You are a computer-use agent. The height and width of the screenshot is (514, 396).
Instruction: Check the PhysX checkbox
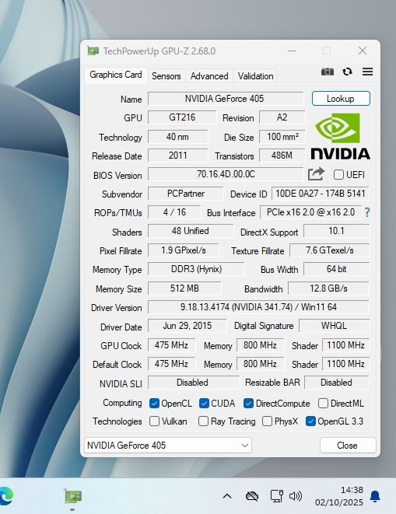(267, 421)
